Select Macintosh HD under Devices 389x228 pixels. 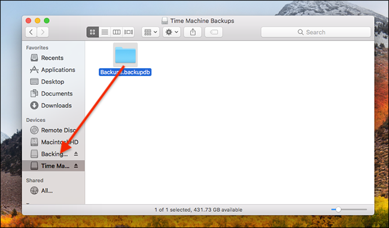click(x=53, y=142)
